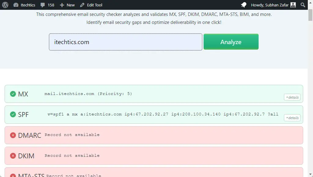
Task: Click DMARC's Record not available text
Action: 72,135
